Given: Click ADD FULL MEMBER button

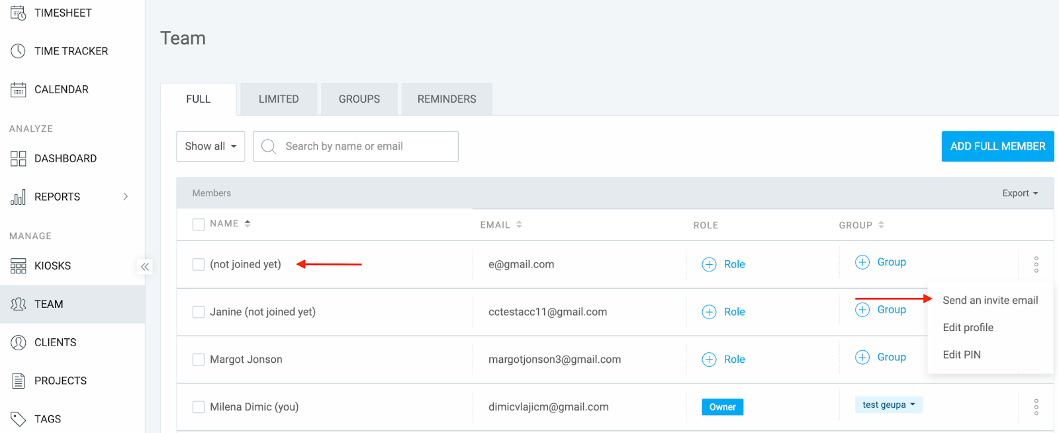Looking at the screenshot, I should click(x=998, y=146).
